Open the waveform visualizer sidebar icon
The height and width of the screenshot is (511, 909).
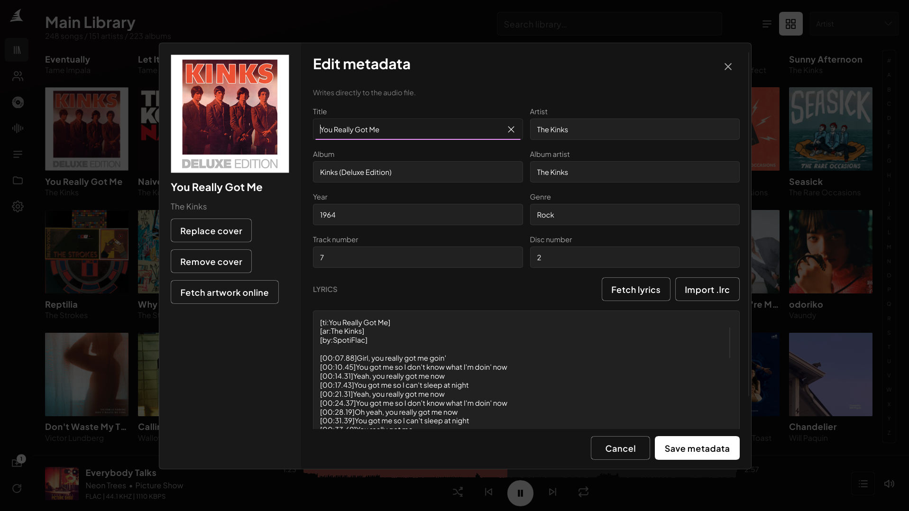point(18,128)
